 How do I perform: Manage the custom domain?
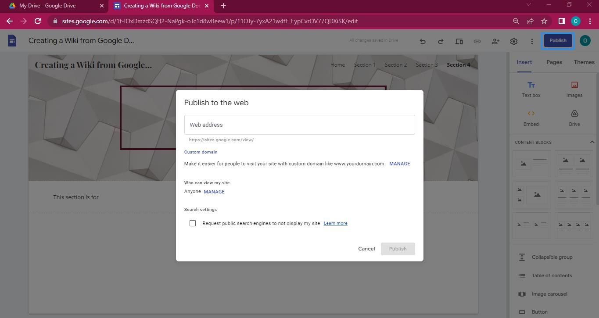399,164
